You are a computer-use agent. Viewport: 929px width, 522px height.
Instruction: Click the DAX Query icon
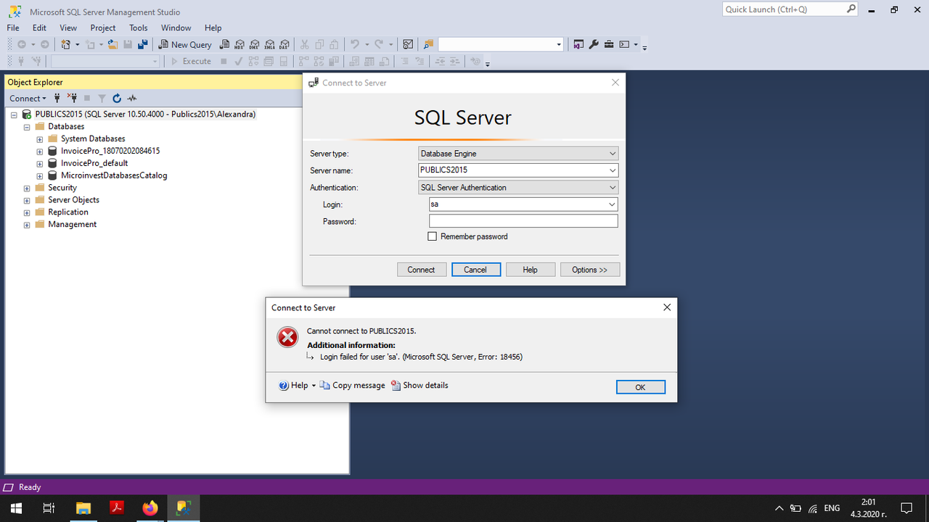coord(285,44)
